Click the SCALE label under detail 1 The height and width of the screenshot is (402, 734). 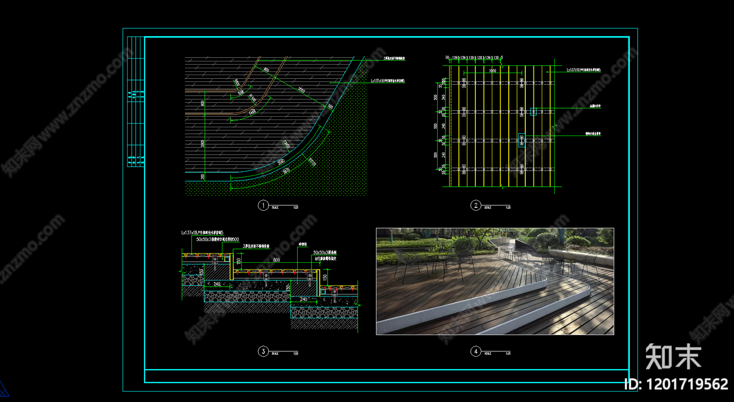(x=275, y=207)
